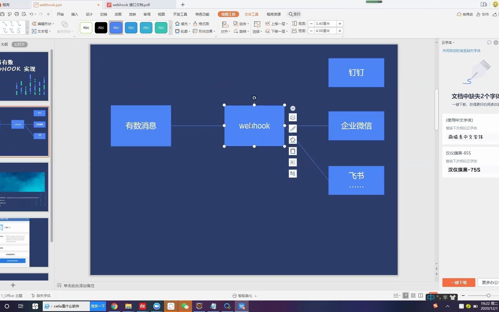Click the save icon in quick access toolbar
This screenshot has height=312, width=499.
coord(2,14)
